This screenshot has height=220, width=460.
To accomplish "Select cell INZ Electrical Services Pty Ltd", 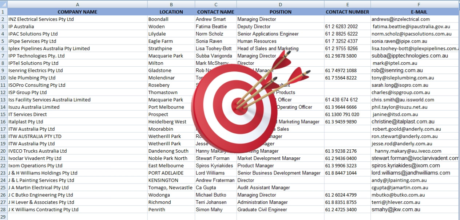I will pyautogui.click(x=78, y=19).
